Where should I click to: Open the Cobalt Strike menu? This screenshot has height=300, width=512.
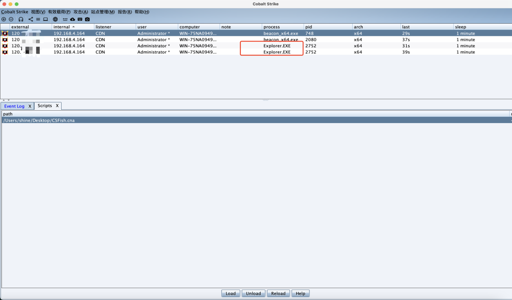14,12
